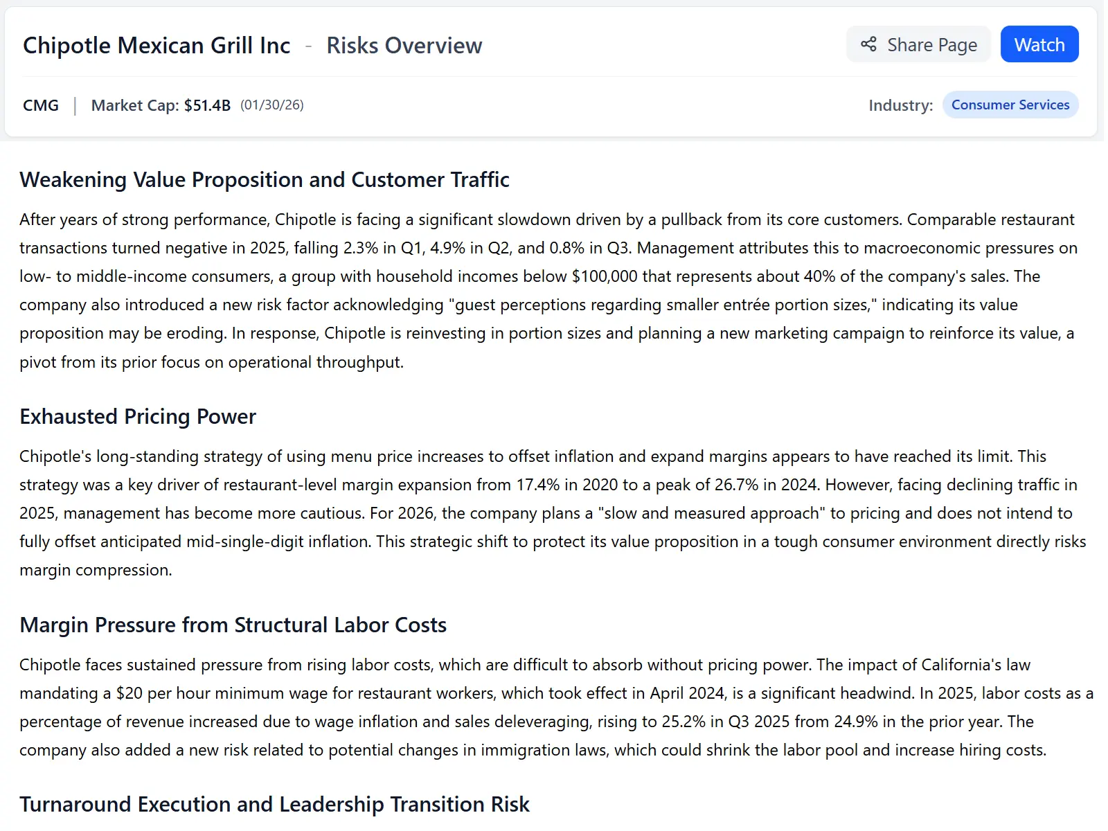This screenshot has width=1108, height=831.
Task: Click the Market Cap value $51.4B
Action: click(x=207, y=105)
